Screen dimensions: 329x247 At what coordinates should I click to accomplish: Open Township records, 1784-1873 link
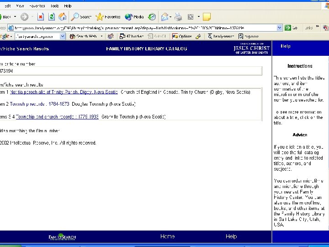(x=39, y=104)
